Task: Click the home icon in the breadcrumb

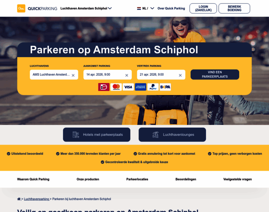Action: [x=19, y=199]
